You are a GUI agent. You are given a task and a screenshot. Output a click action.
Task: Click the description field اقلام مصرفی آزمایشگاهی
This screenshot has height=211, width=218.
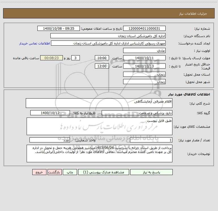pyautogui.click(x=99, y=103)
